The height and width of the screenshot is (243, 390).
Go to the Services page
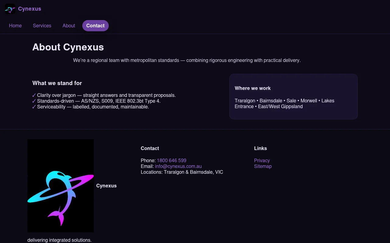pos(42,26)
